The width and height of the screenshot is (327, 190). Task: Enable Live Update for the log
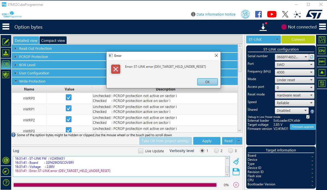click(x=141, y=151)
